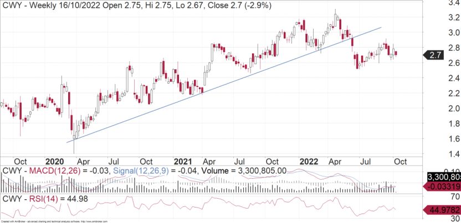Click the blue ascending trendline
This screenshot has height=223, width=461.
pos(224,85)
